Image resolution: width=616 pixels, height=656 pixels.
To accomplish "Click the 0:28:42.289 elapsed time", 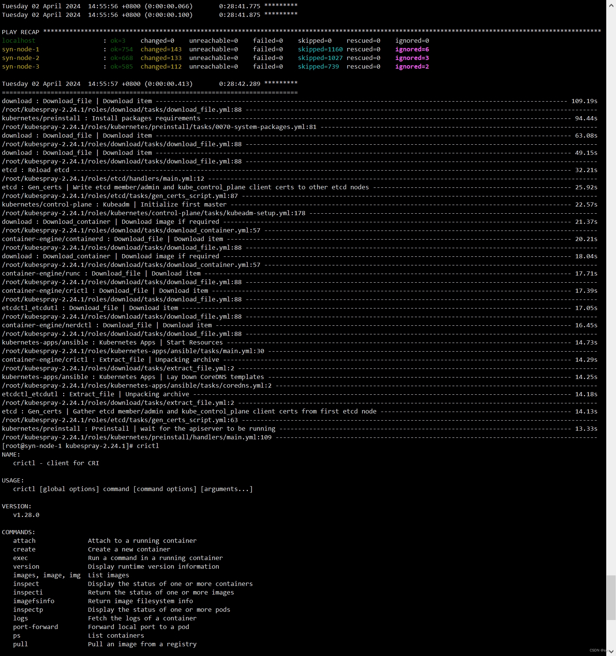I will pos(240,84).
